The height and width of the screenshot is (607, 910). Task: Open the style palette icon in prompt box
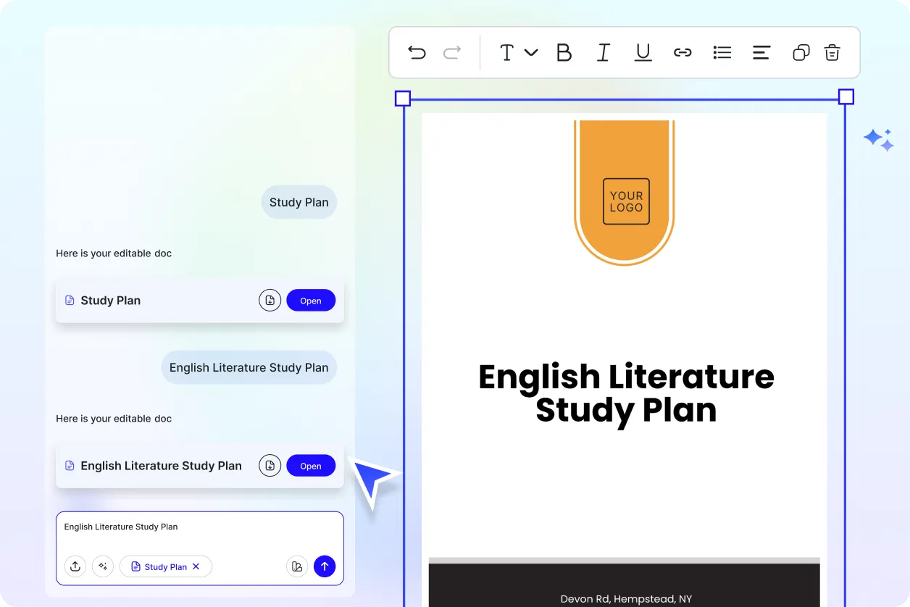click(297, 566)
